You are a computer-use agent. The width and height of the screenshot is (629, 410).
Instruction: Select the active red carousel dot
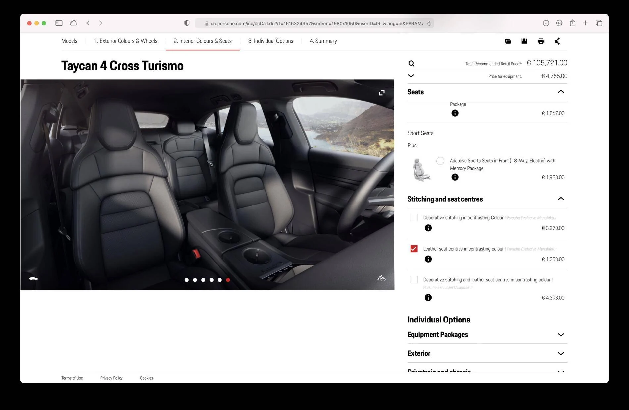[x=228, y=280]
